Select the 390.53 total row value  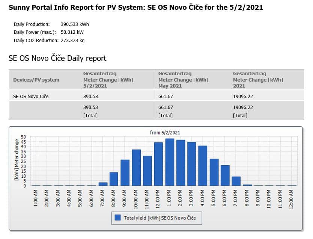pos(90,107)
